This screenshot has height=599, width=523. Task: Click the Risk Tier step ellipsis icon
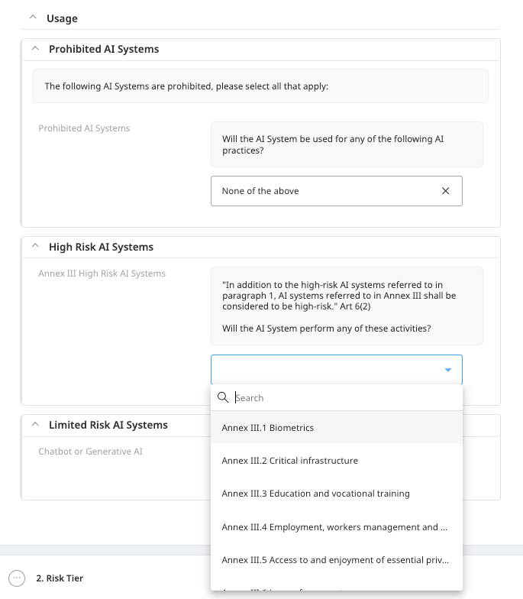point(18,578)
